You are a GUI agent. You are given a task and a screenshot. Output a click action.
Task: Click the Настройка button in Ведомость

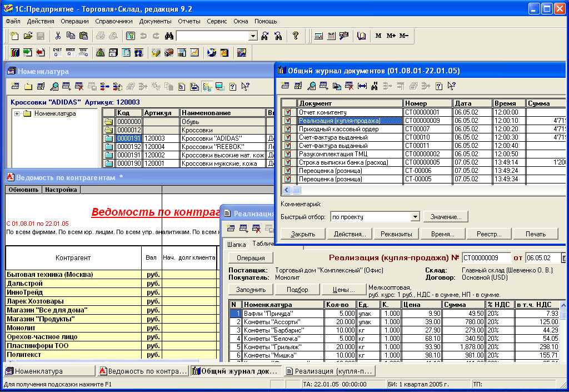click(61, 190)
